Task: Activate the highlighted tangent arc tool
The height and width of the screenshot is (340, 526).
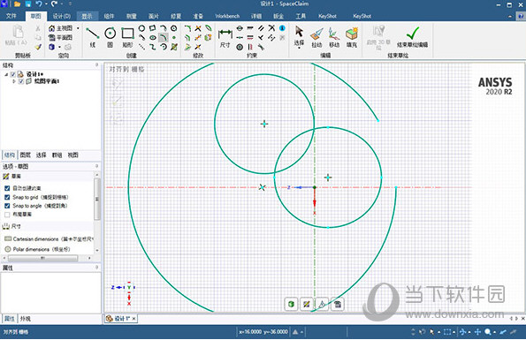Action: tap(163, 37)
